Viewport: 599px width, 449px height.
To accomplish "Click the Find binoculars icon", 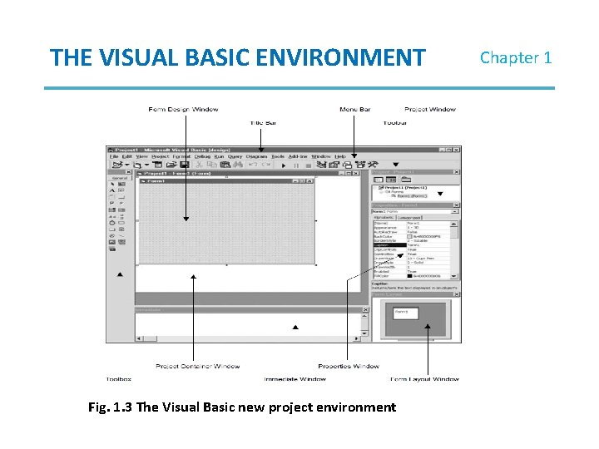I will click(x=238, y=165).
